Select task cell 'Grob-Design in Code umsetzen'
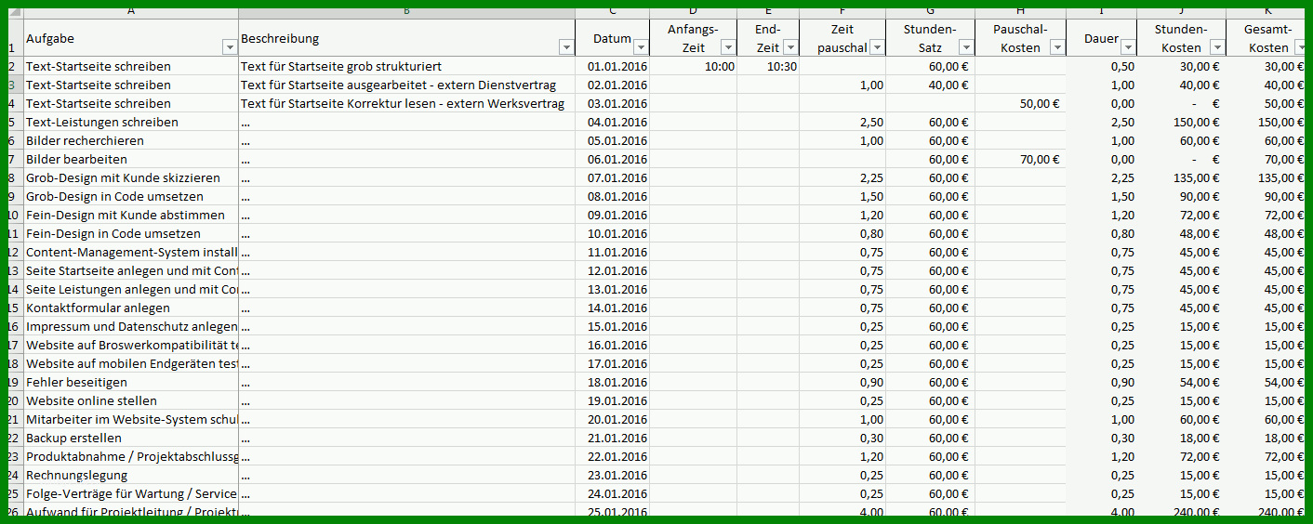The width and height of the screenshot is (1313, 524). pos(130,196)
